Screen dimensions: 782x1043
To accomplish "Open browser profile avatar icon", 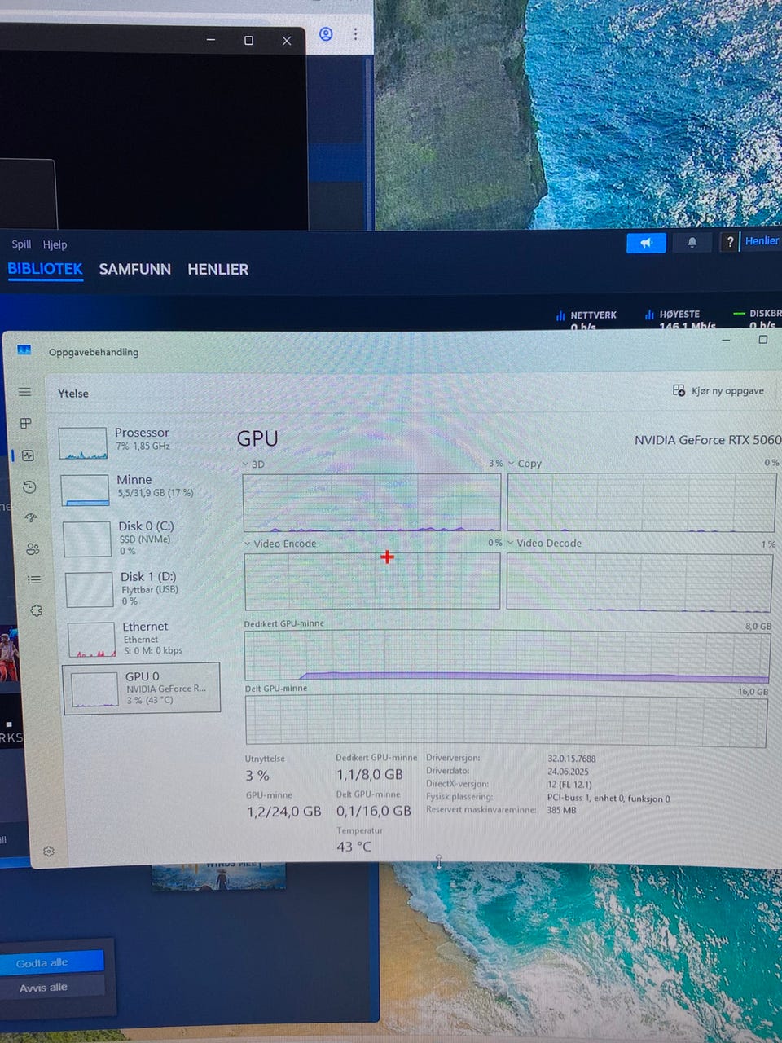I will click(326, 34).
